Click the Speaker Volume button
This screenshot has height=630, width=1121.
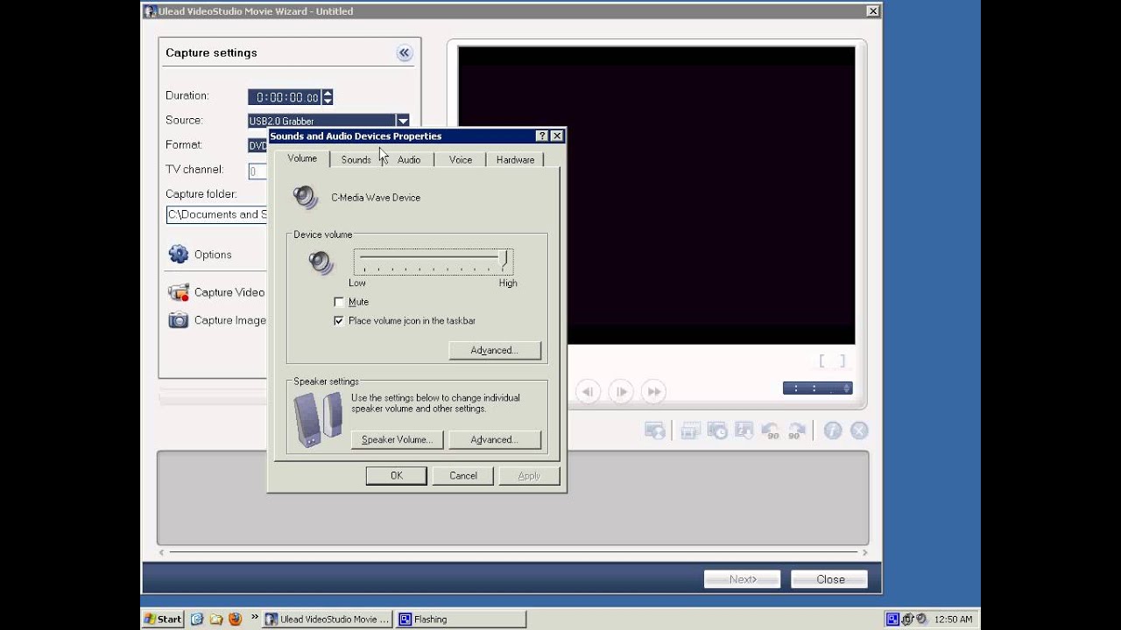click(x=397, y=439)
